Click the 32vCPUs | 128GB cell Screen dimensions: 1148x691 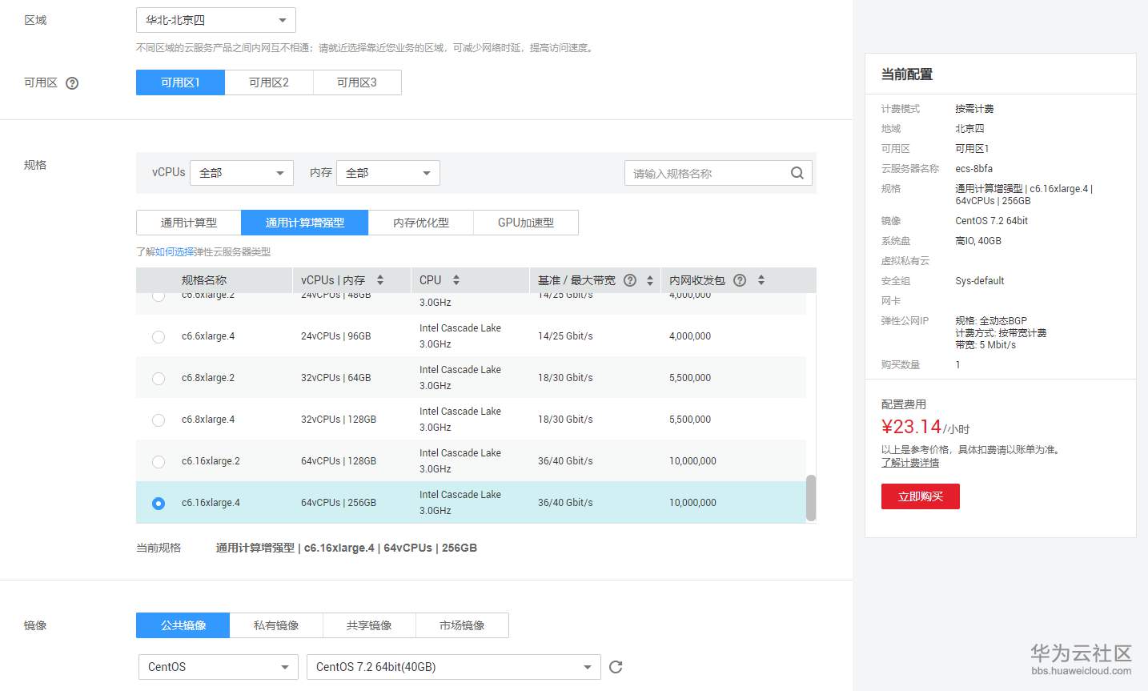point(339,420)
